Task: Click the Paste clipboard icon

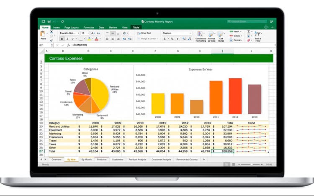Action: tap(43, 34)
